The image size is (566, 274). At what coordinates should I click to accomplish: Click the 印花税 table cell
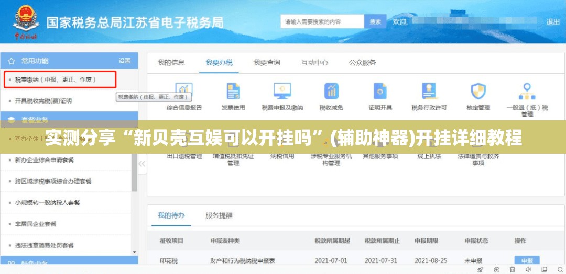click(x=169, y=261)
